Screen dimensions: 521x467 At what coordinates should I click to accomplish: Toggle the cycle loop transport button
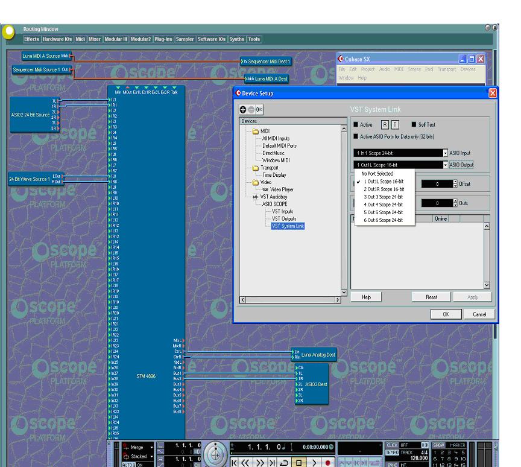[x=285, y=463]
